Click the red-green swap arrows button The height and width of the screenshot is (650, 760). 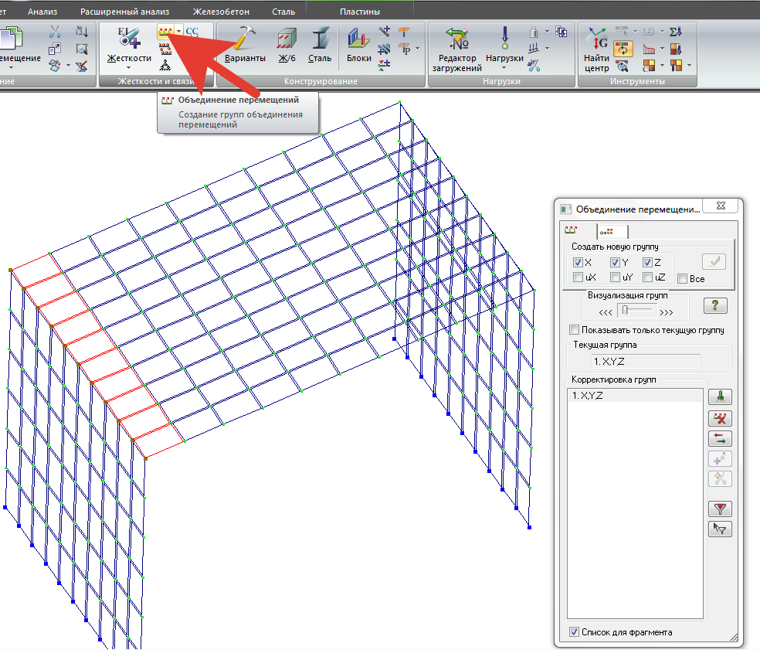pyautogui.click(x=720, y=439)
